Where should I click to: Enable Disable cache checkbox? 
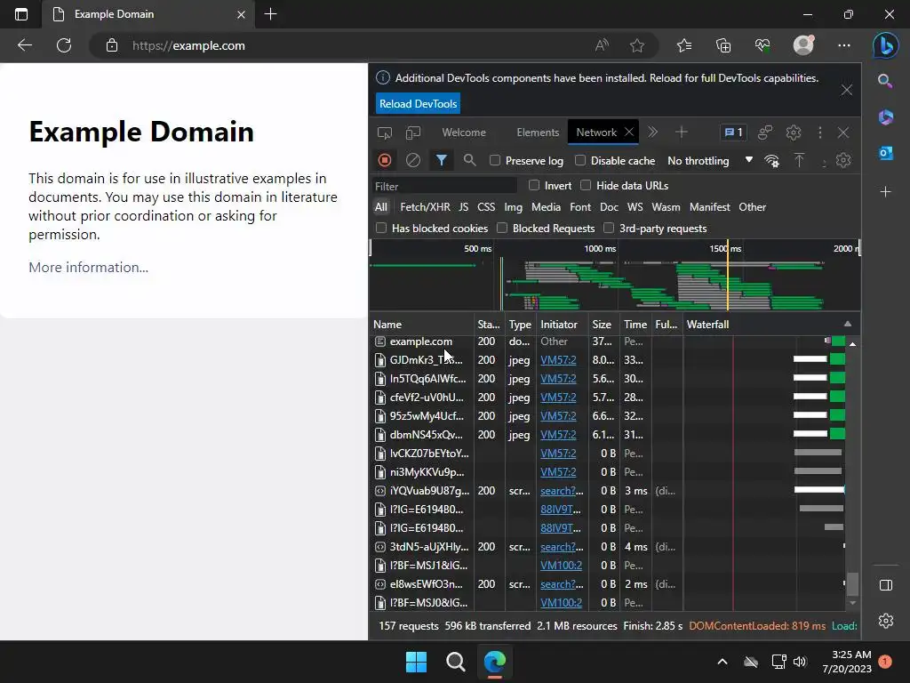(x=580, y=160)
